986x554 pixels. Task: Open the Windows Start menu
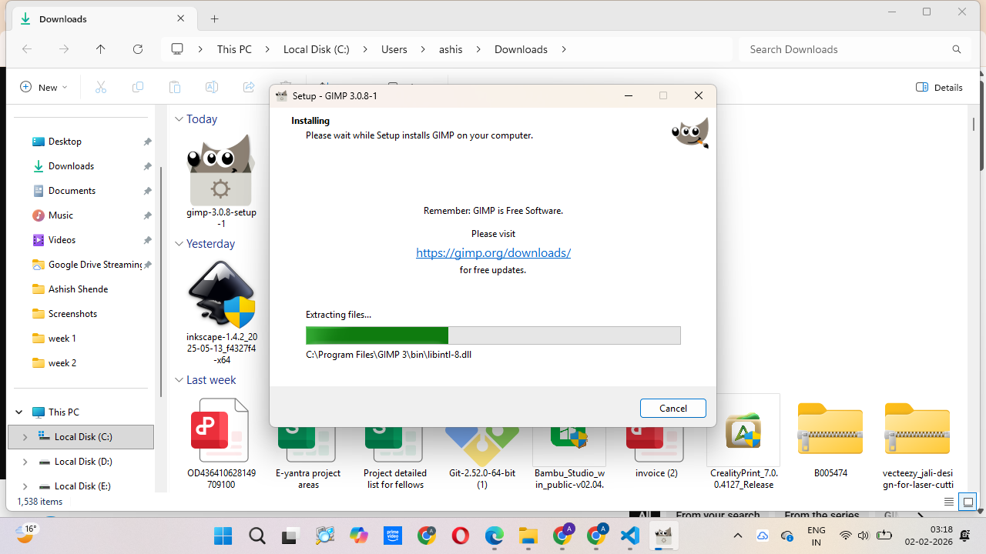click(223, 536)
